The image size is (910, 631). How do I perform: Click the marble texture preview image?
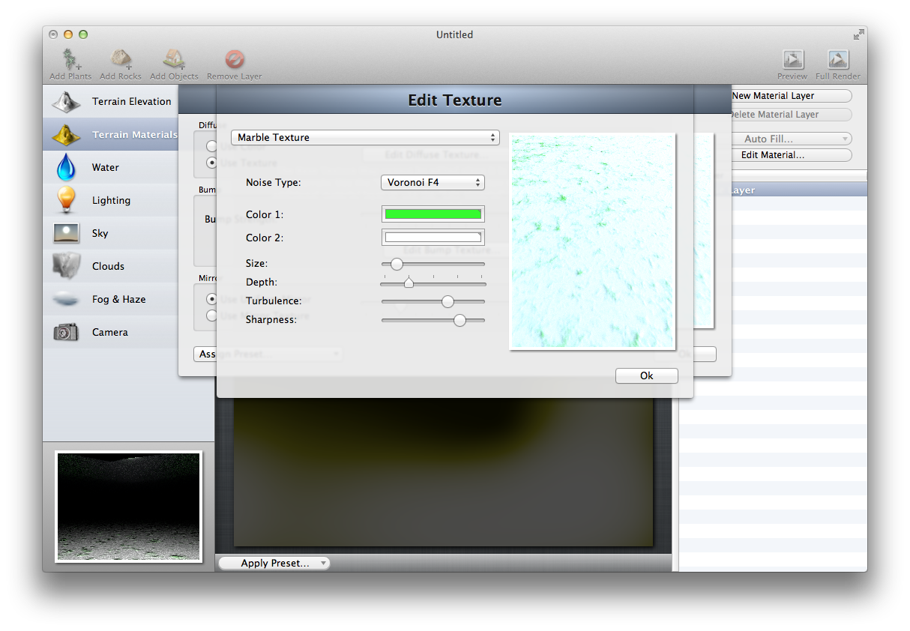[x=592, y=241]
